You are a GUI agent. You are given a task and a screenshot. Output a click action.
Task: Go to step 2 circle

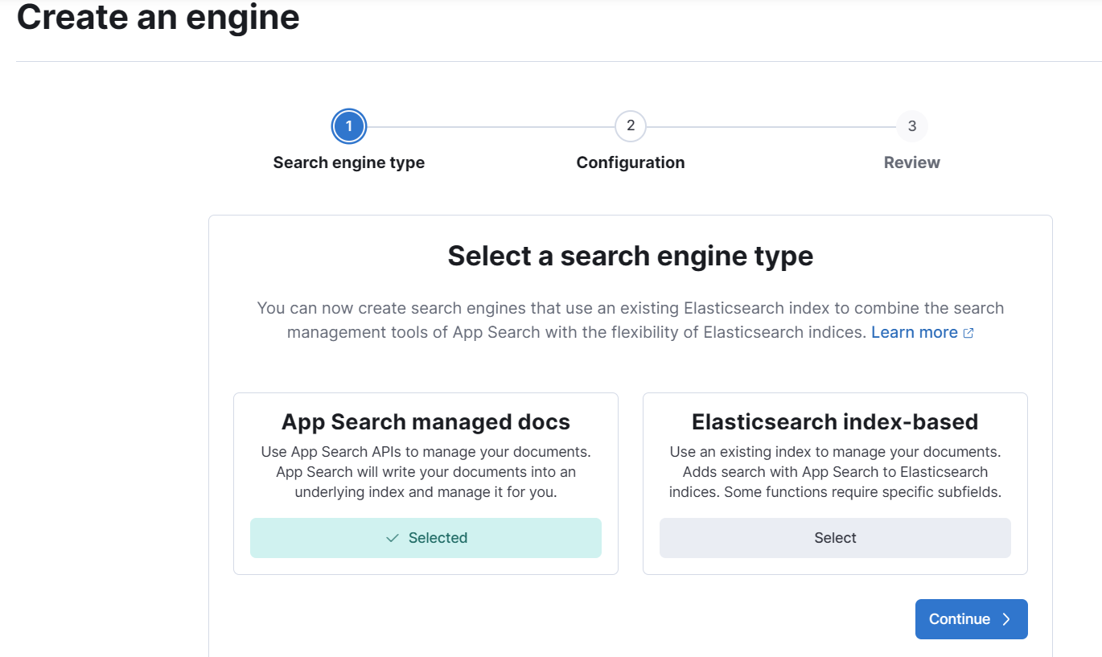click(x=631, y=126)
